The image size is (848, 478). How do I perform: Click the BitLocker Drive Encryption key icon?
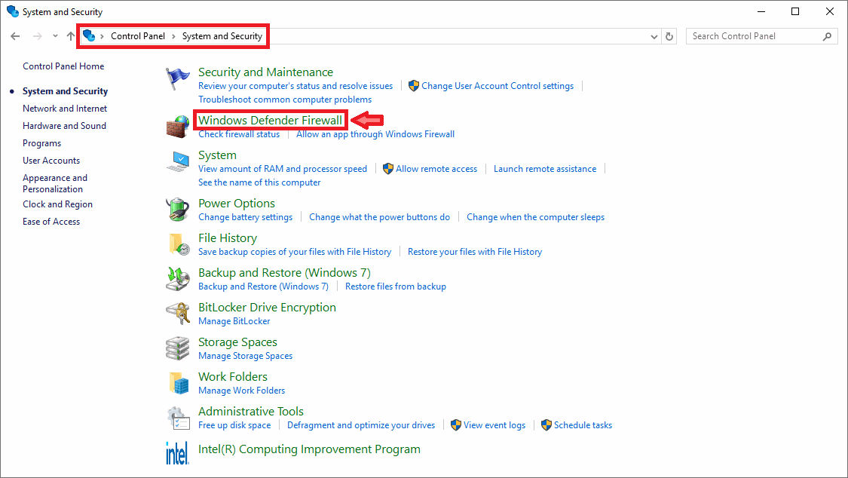pos(178,313)
